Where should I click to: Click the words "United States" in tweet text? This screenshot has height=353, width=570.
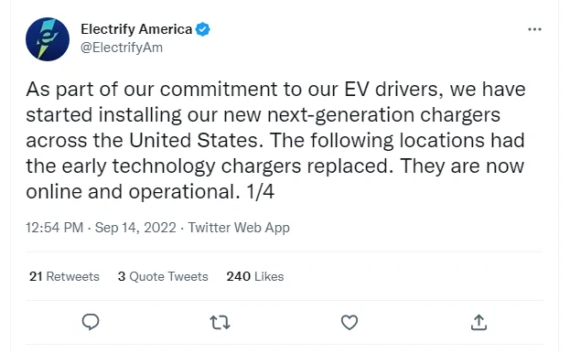[x=196, y=141]
